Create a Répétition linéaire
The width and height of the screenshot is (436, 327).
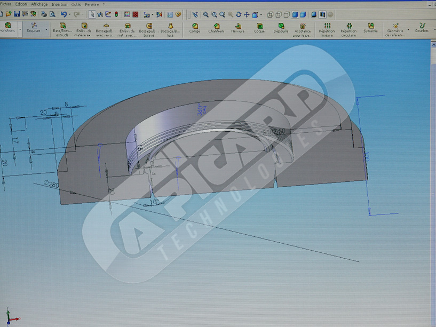[327, 30]
